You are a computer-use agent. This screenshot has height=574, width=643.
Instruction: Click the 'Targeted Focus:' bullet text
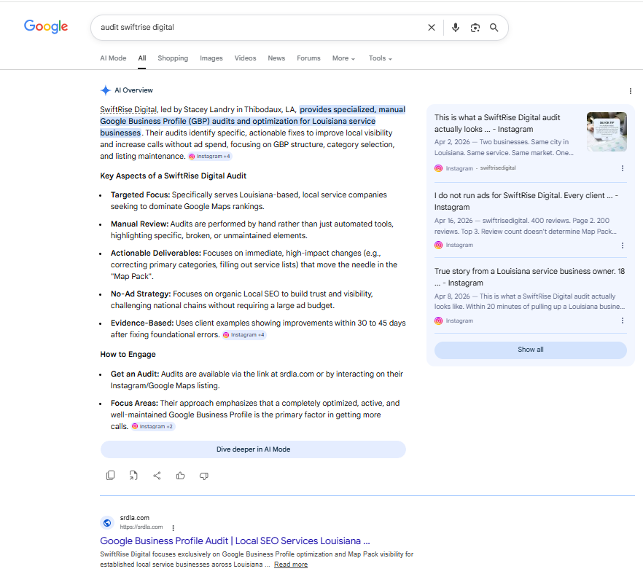click(x=140, y=195)
